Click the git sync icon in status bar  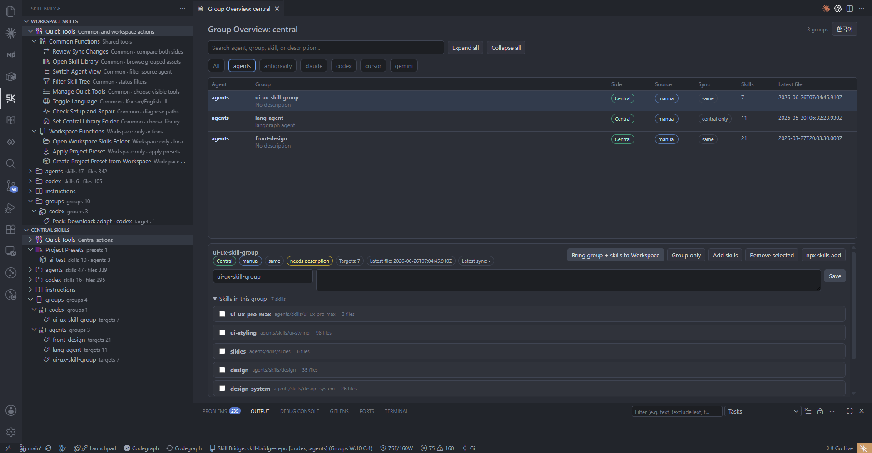coord(49,448)
